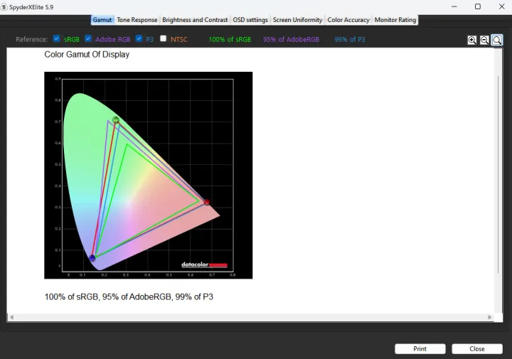Image resolution: width=512 pixels, height=359 pixels.
Task: Open the Screen Uniformity tab
Action: (297, 20)
